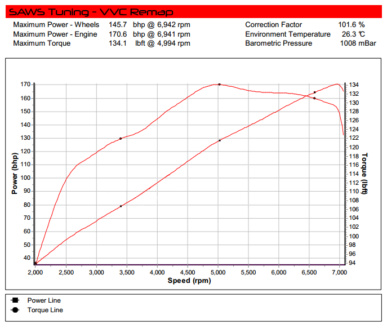This screenshot has height=328, width=387.
Task: Select the red SAWS Tuning title banner
Action: [x=193, y=11]
